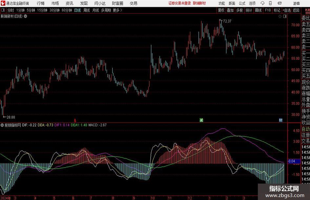The height and width of the screenshot is (200, 310).
Task: Open the 资讯 menu
Action: [x=70, y=3]
